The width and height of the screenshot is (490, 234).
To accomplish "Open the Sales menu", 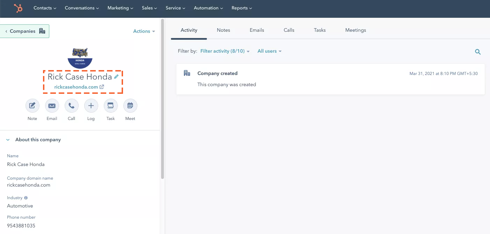I will tap(149, 8).
